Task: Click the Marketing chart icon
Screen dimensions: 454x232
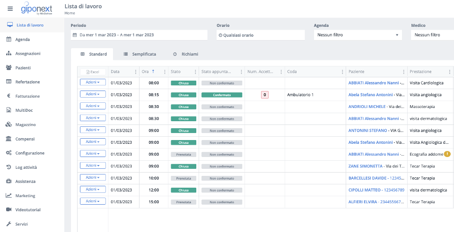Action: (9, 195)
